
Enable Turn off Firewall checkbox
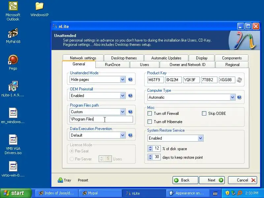click(149, 114)
